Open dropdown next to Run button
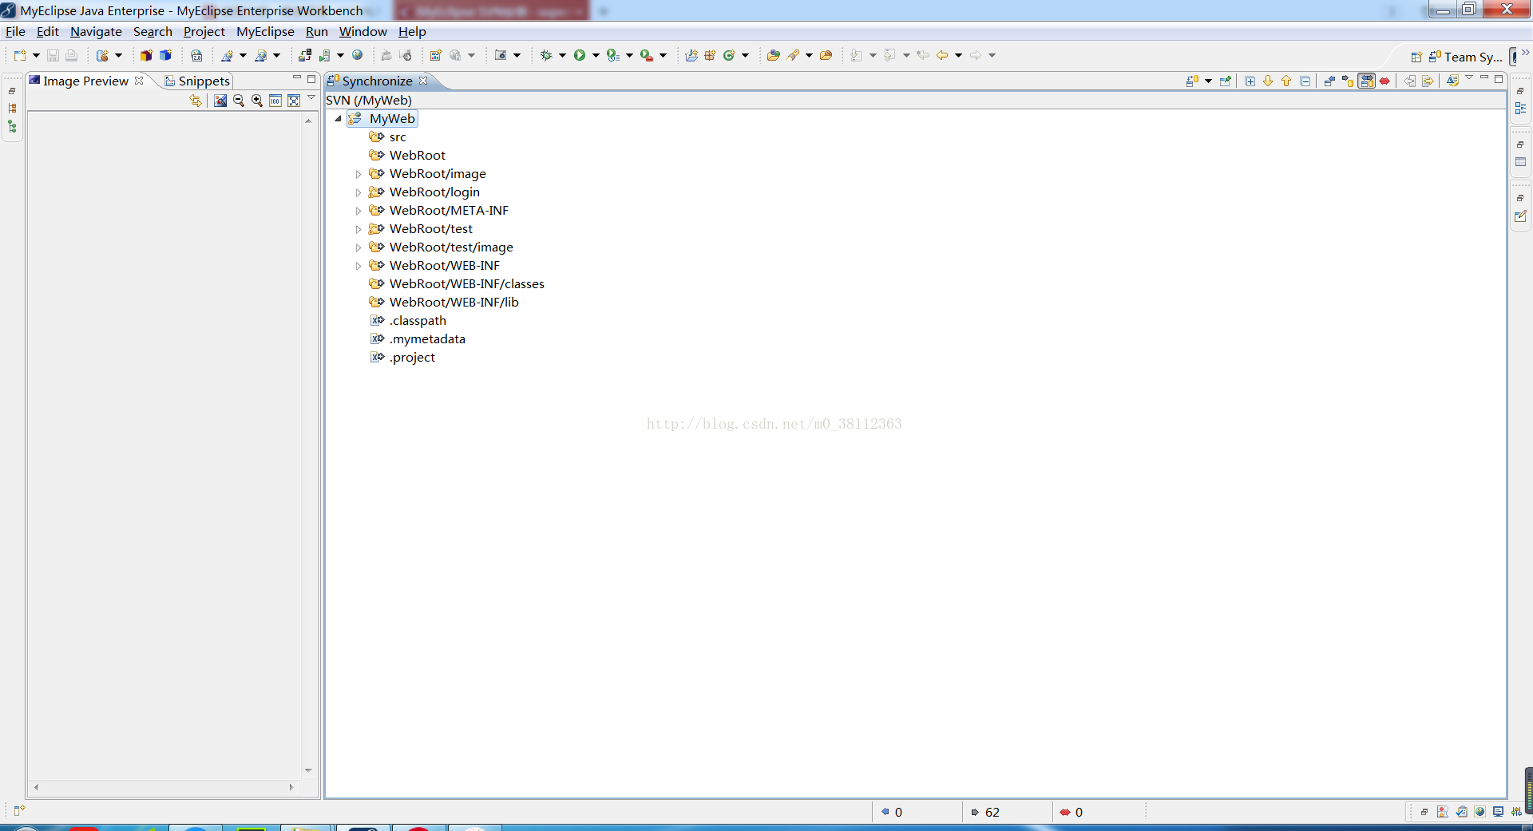Viewport: 1533px width, 831px height. point(596,55)
